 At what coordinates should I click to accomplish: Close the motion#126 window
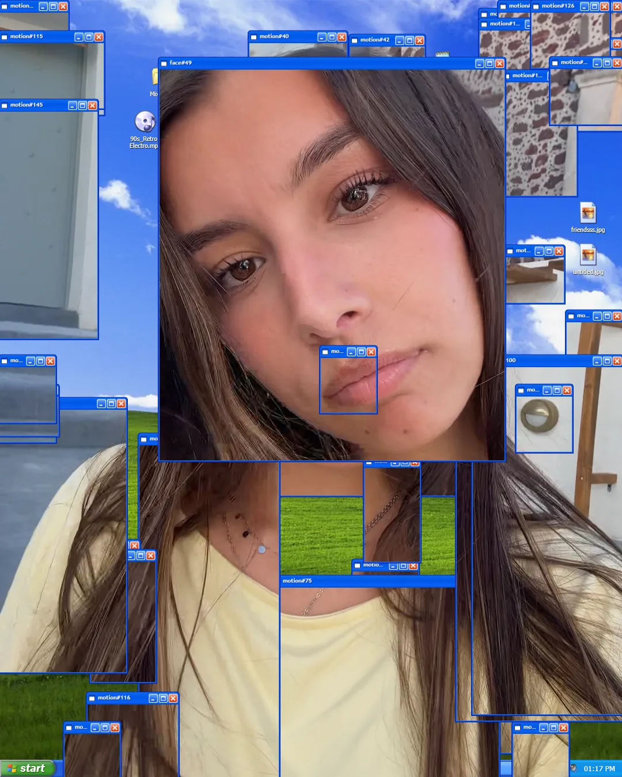pos(604,6)
